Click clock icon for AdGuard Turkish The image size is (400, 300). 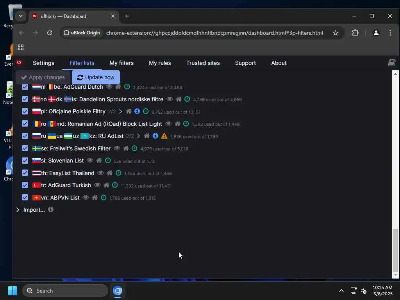point(115,185)
